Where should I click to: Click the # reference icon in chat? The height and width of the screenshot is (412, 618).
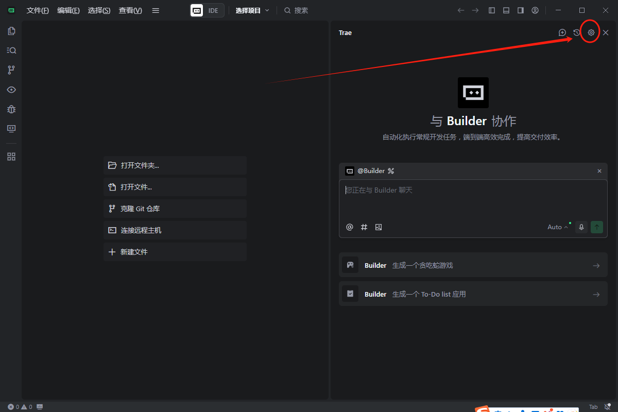click(x=364, y=227)
